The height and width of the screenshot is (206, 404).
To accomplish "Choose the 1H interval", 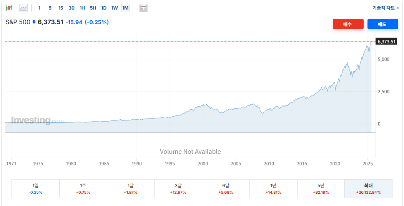I will (82, 8).
